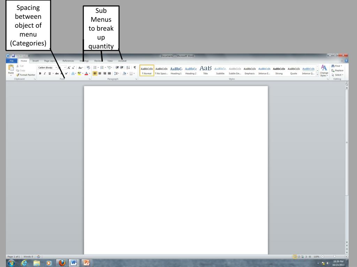Click the Cut command

coord(20,66)
